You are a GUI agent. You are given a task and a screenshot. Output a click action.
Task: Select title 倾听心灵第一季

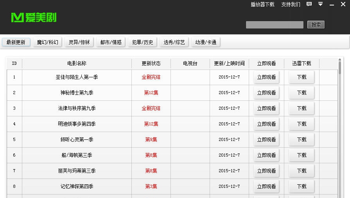click(x=77, y=139)
